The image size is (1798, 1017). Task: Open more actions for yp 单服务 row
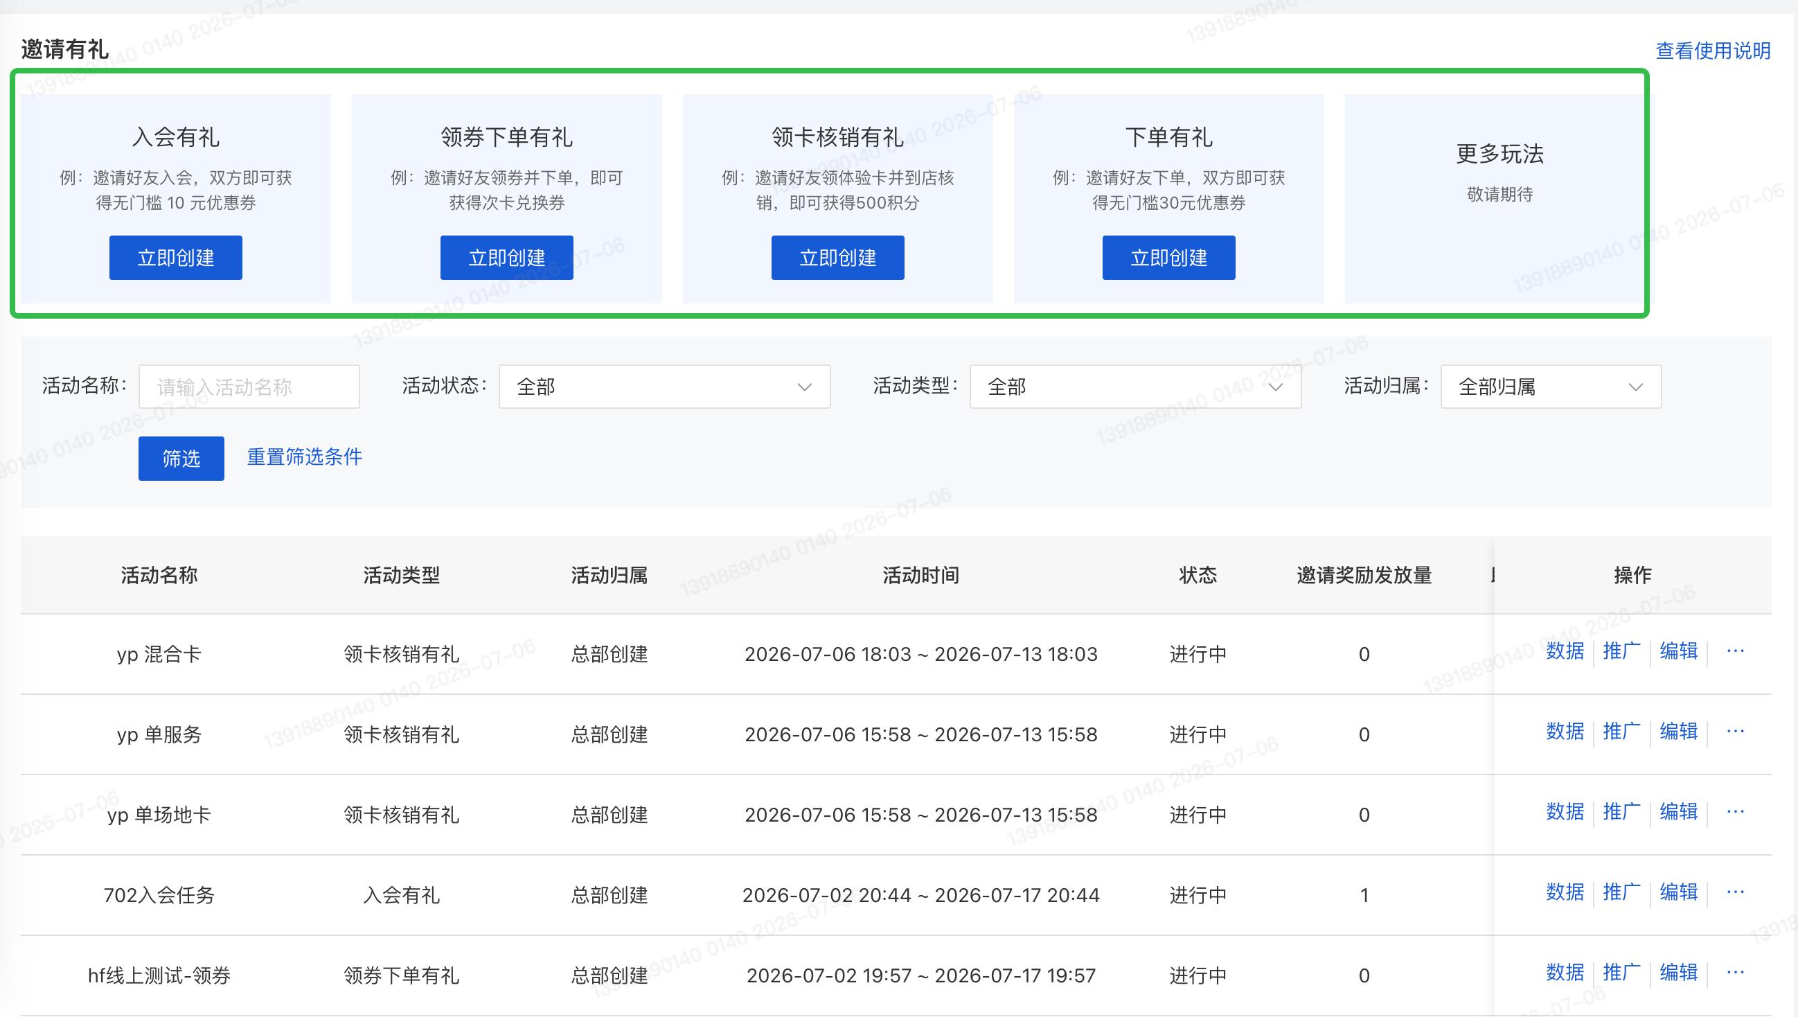[1735, 732]
